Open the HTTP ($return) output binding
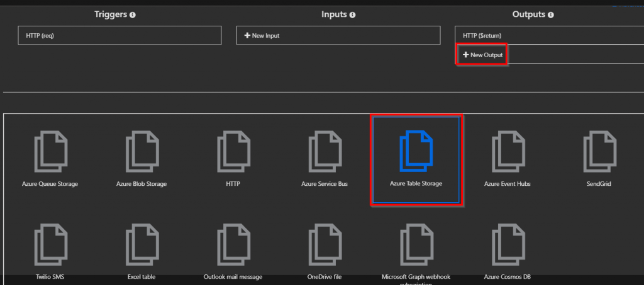644x285 pixels. 548,36
